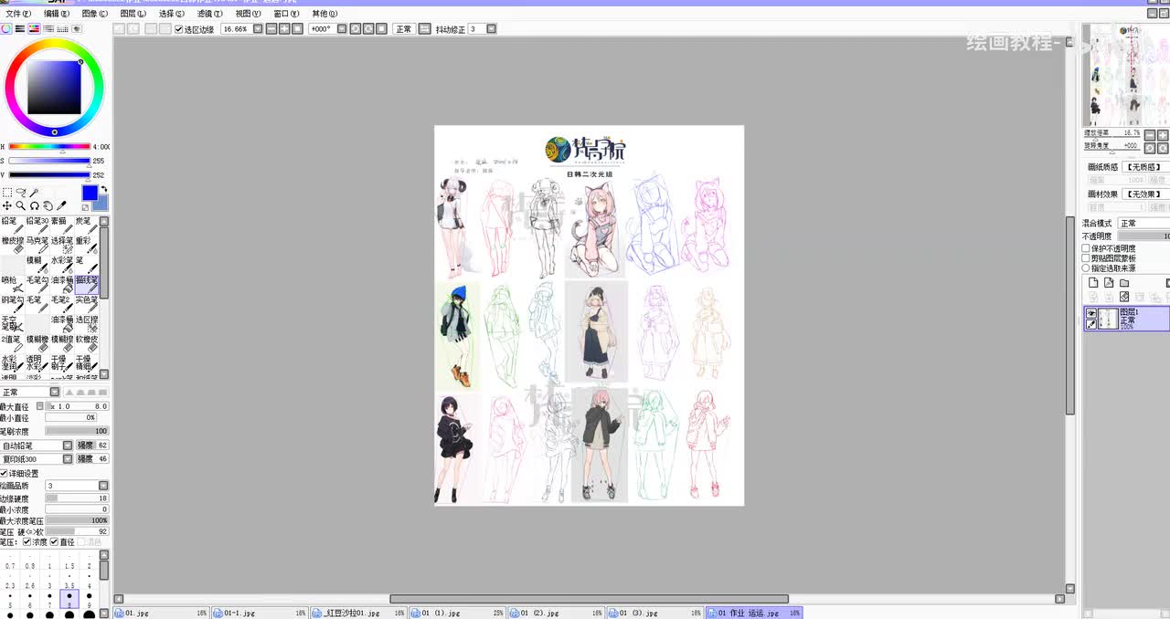Screen dimensions: 1170x619
Task: Choose the 铅笔 pencil brush
Action: 12,226
